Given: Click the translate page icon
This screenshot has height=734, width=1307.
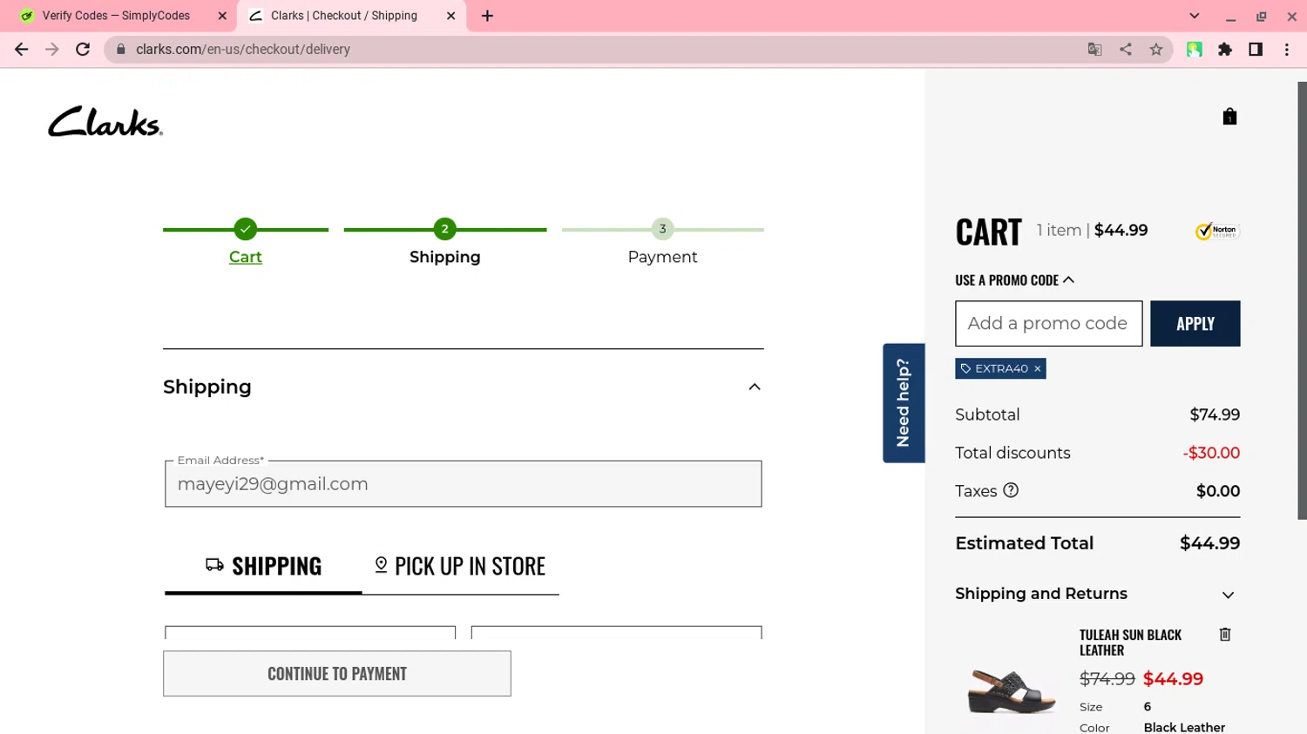Looking at the screenshot, I should pyautogui.click(x=1095, y=50).
